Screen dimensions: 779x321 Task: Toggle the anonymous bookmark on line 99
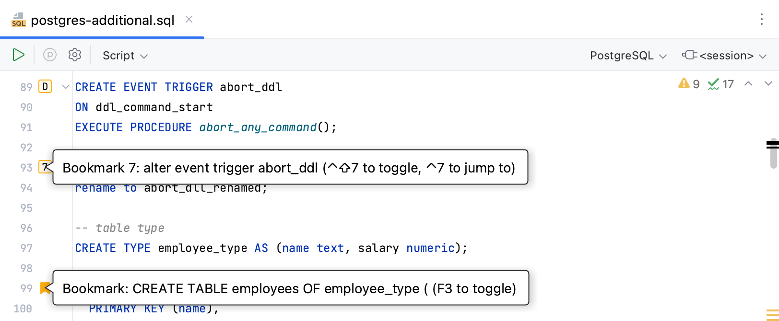[45, 288]
